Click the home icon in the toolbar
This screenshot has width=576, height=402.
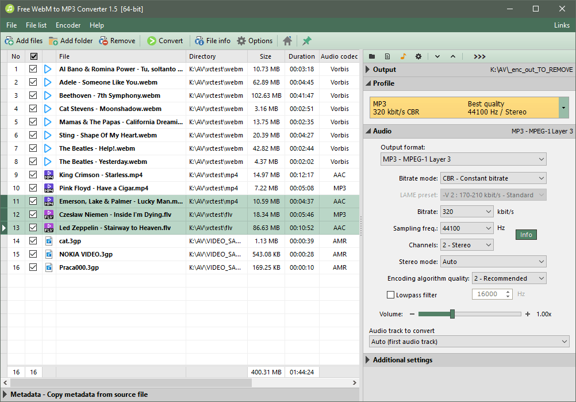[287, 41]
